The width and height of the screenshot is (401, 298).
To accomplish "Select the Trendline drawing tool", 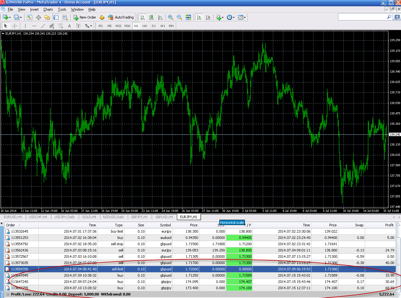I will [43, 26].
